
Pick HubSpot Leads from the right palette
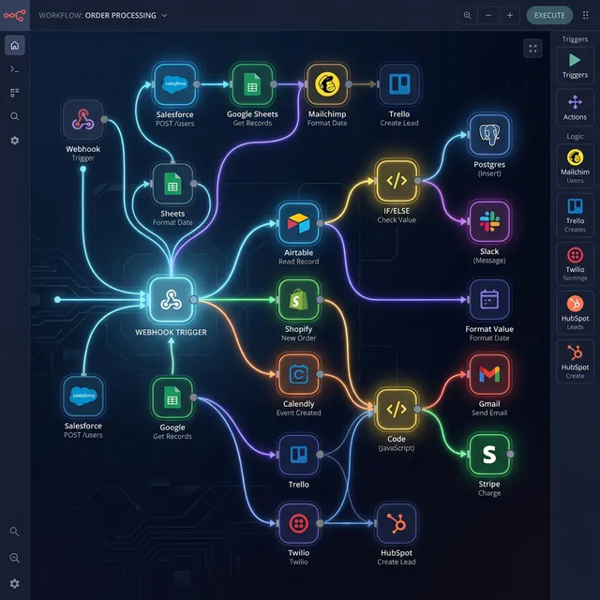coord(575,312)
